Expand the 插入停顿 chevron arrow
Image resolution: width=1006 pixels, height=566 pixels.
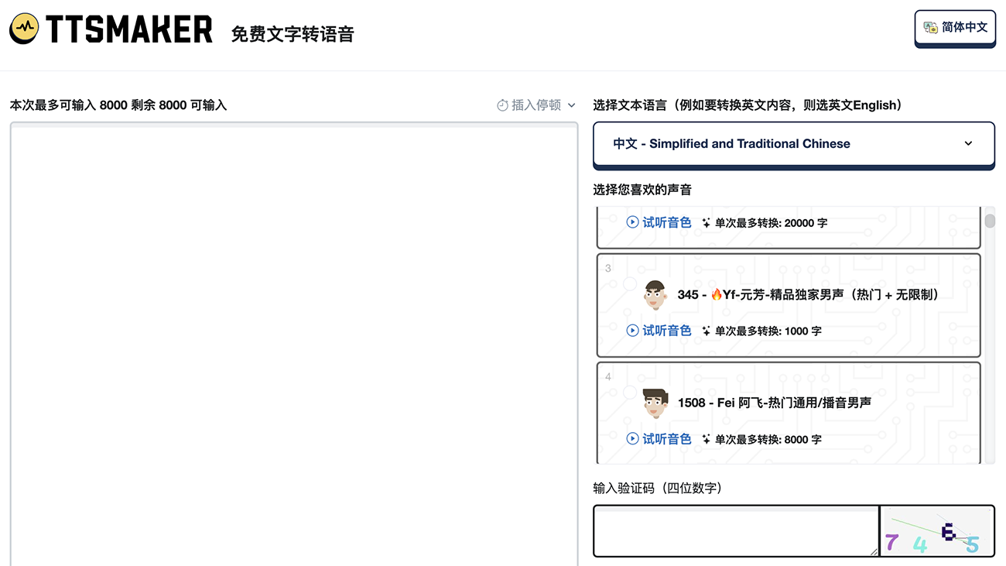[x=572, y=105]
